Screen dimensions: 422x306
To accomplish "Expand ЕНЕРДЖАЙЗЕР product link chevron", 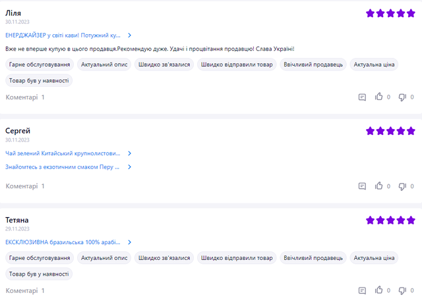I will click(130, 36).
